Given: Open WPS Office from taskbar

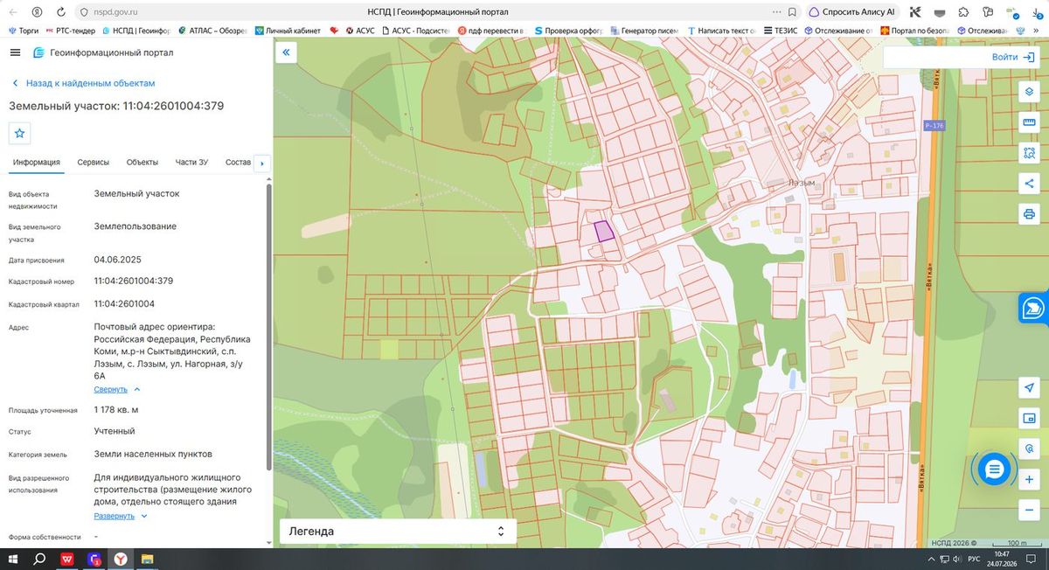Looking at the screenshot, I should [67, 559].
